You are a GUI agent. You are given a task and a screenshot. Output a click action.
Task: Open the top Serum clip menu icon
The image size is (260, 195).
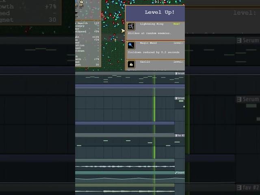[176, 73]
